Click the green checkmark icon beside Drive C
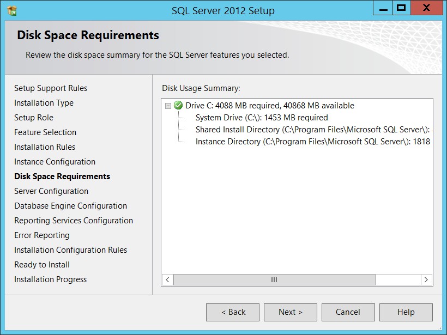Image resolution: width=447 pixels, height=335 pixels. click(x=178, y=105)
